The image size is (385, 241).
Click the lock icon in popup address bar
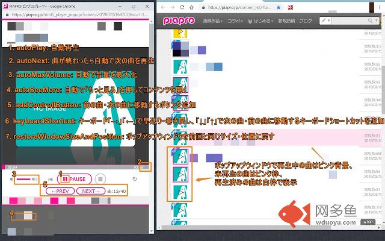coord(7,14)
